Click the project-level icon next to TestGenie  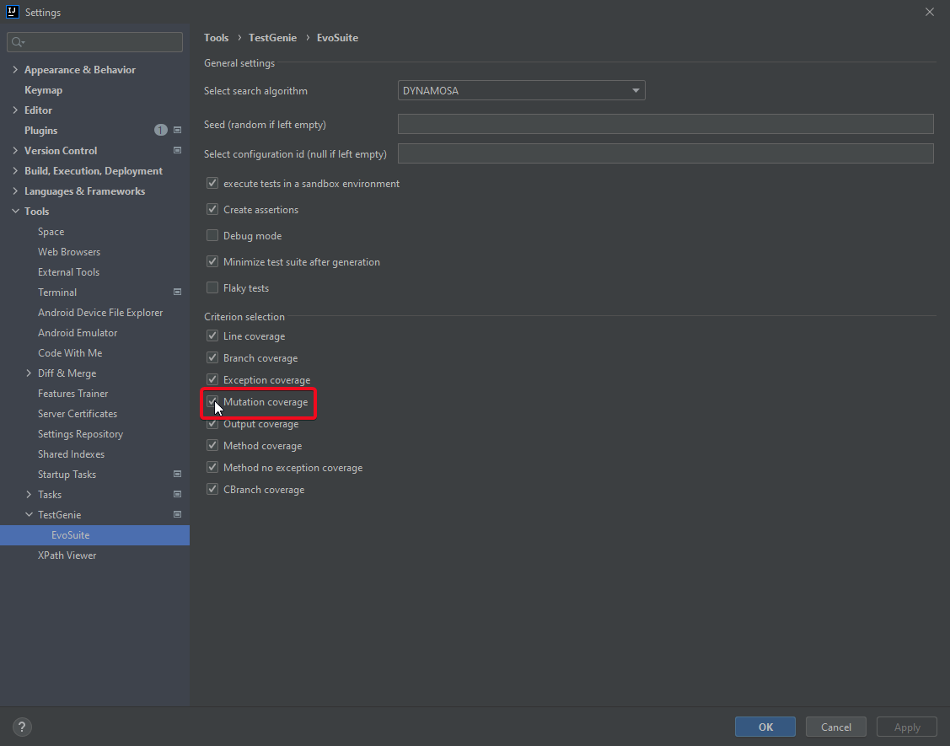178,514
